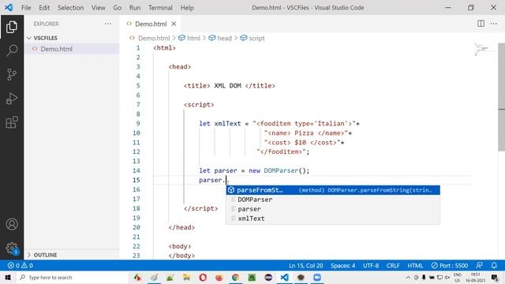Screen dimensions: 505x284
Task: Choose parser suggestion in autocomplete
Action: tap(333, 209)
